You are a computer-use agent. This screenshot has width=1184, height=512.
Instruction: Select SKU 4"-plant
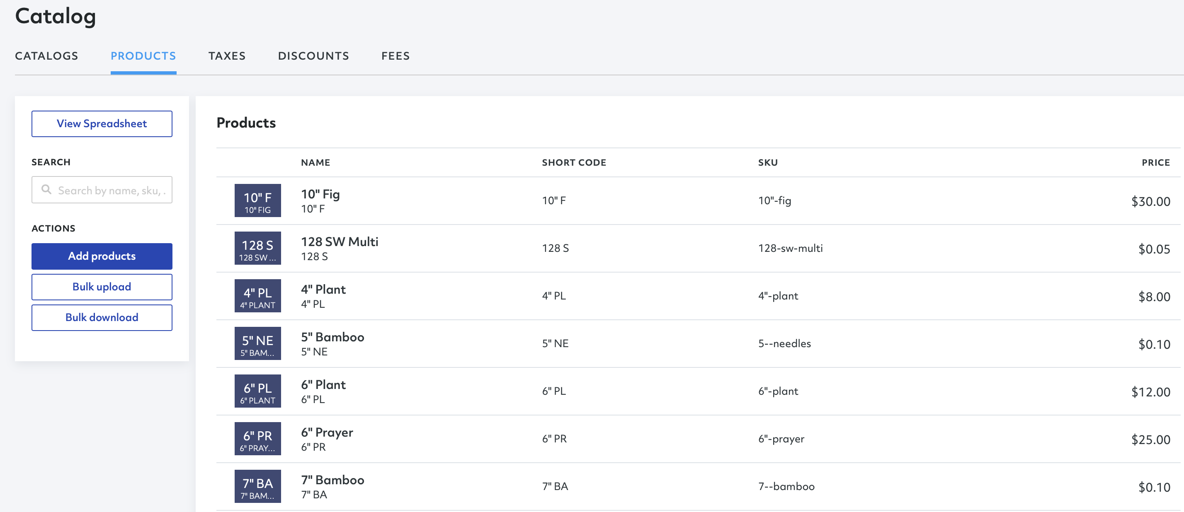click(x=778, y=296)
